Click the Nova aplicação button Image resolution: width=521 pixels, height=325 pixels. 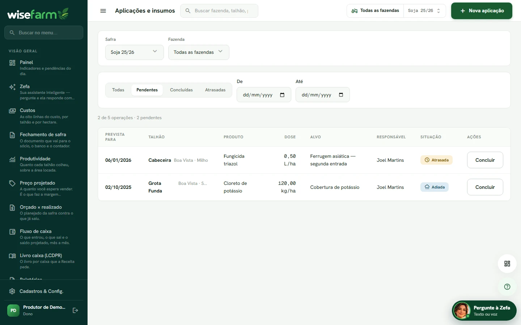pos(482,11)
